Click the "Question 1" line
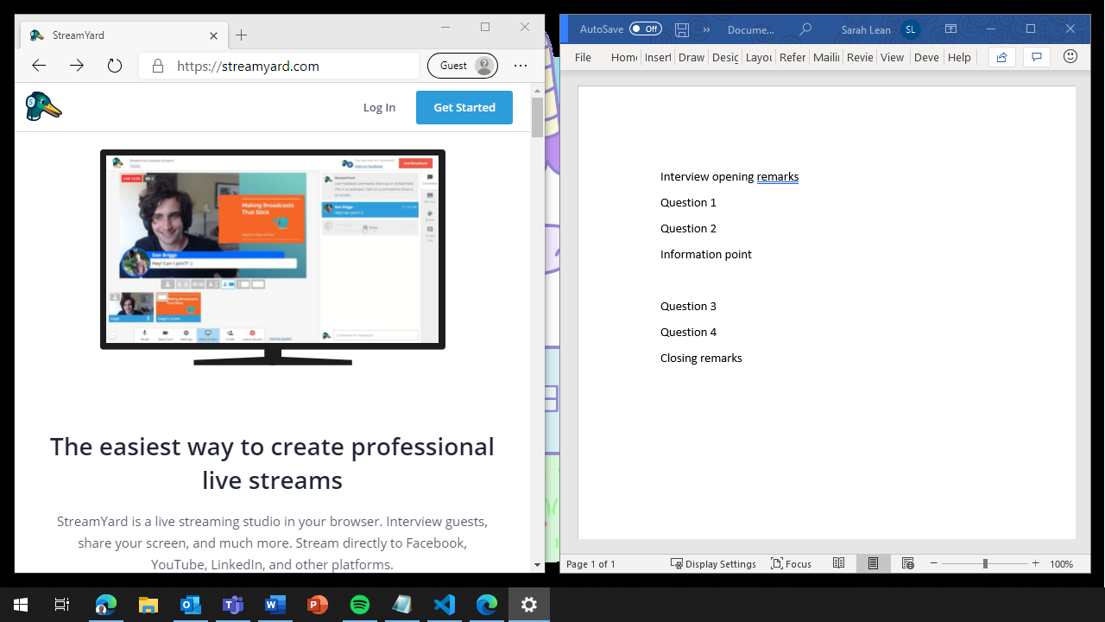Screen dimensions: 1105x622 [x=688, y=202]
